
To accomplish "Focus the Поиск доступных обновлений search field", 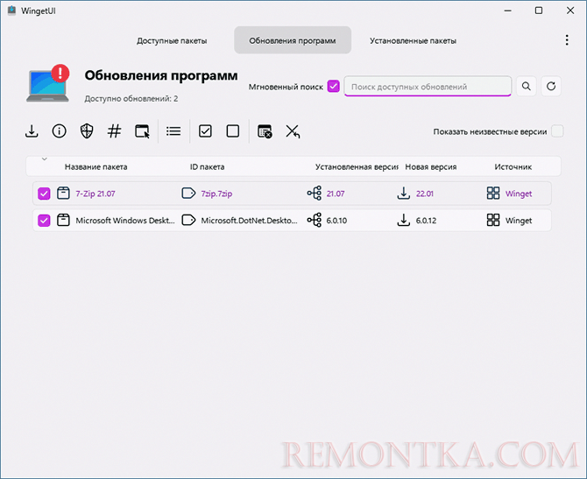I will click(428, 87).
